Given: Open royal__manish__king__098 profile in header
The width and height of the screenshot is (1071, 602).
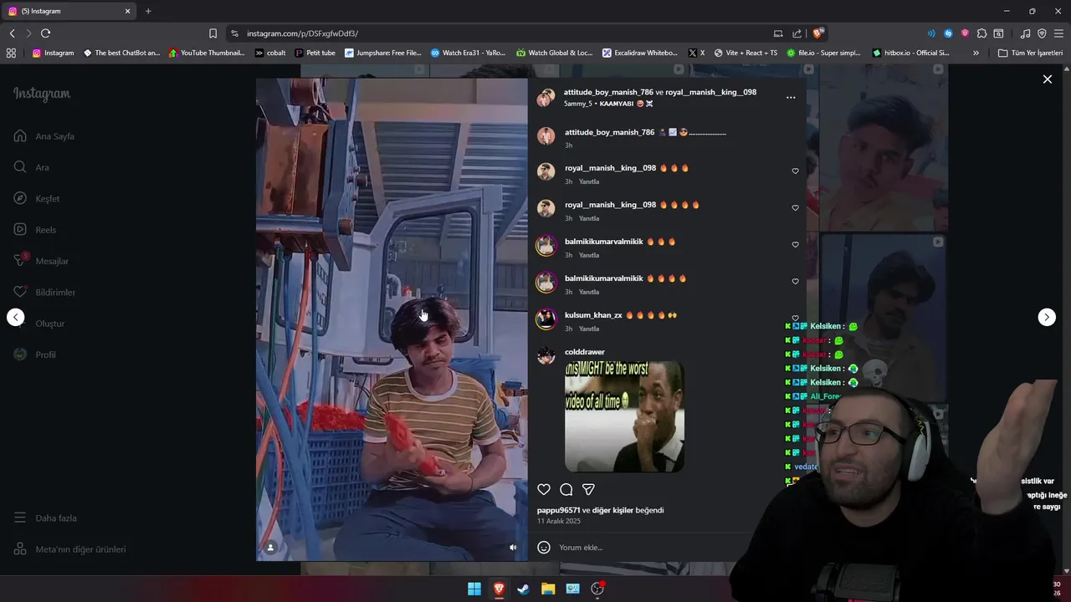Looking at the screenshot, I should pos(710,92).
